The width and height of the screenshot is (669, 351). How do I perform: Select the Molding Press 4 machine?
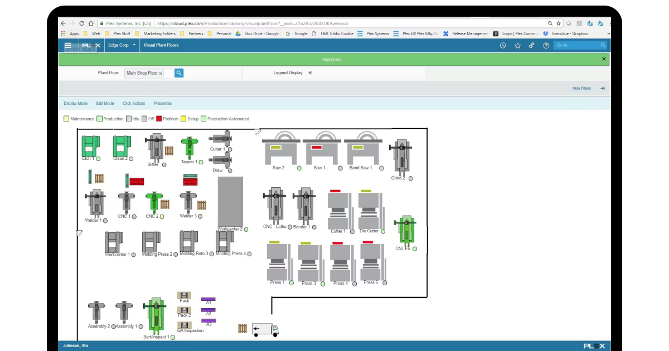[x=225, y=241]
